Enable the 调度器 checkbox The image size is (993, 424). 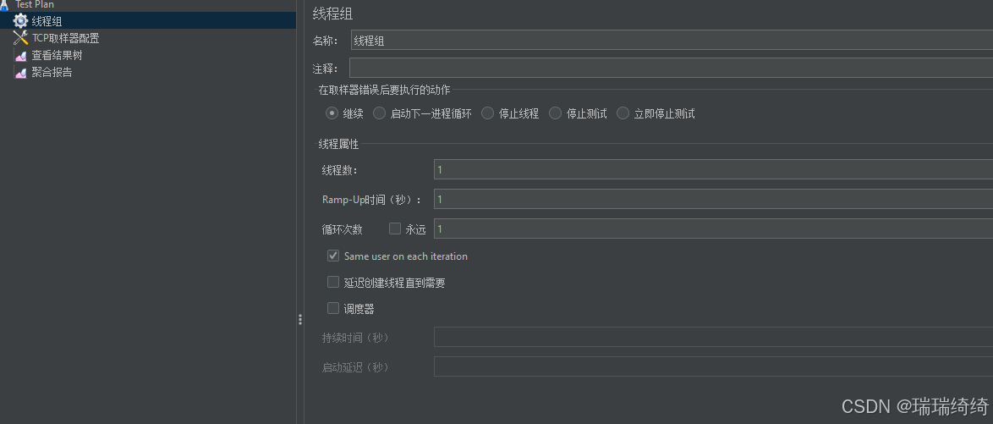333,308
